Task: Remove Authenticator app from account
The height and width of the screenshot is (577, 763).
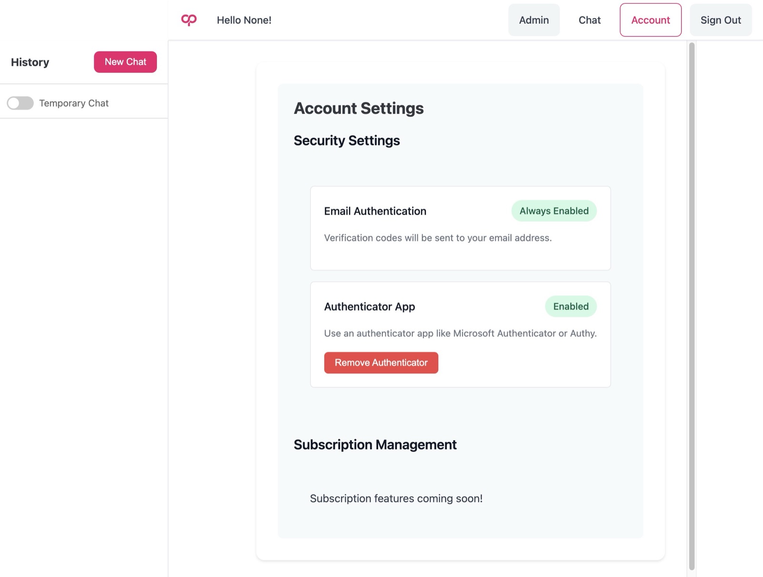Action: 381,362
